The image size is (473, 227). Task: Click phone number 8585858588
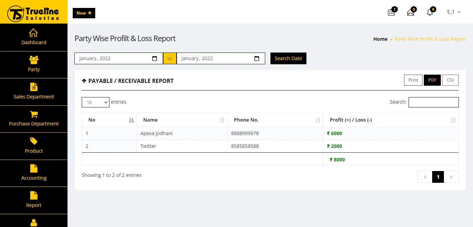click(x=245, y=146)
